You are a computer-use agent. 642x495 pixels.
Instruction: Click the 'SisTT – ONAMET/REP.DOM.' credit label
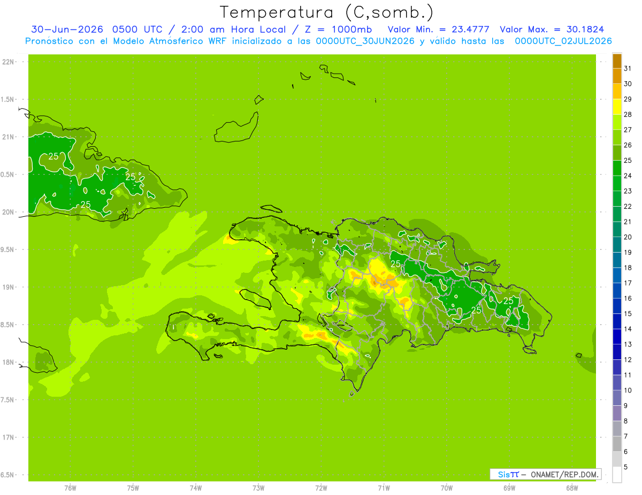tap(546, 474)
